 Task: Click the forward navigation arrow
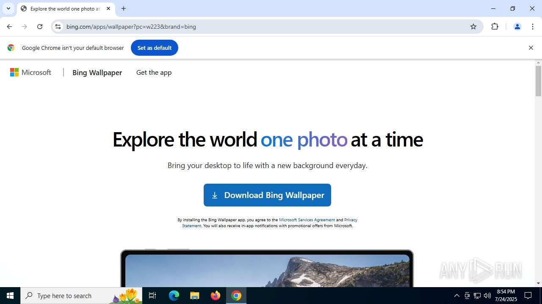pyautogui.click(x=25, y=27)
